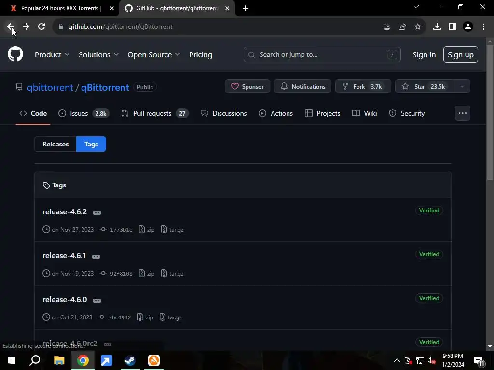
Task: Expand the Open Source menu
Action: [x=154, y=54]
